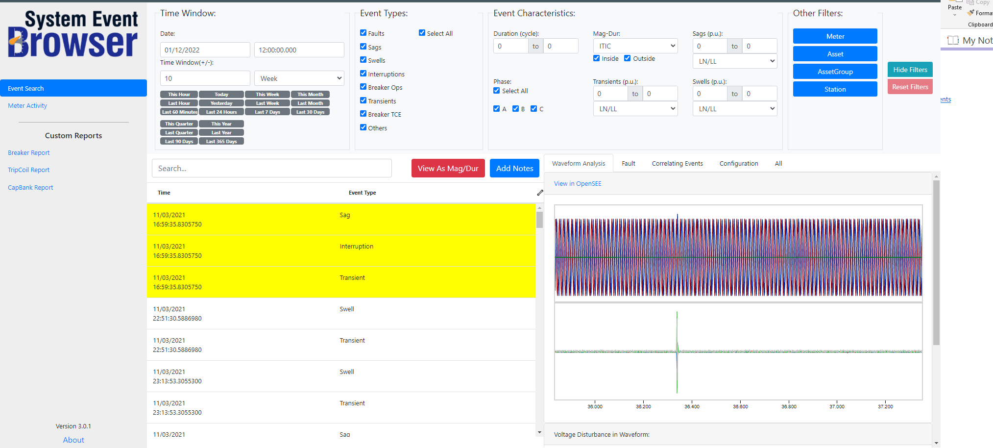
Task: Open the ITIC Mag-Dur dropdown
Action: (635, 46)
